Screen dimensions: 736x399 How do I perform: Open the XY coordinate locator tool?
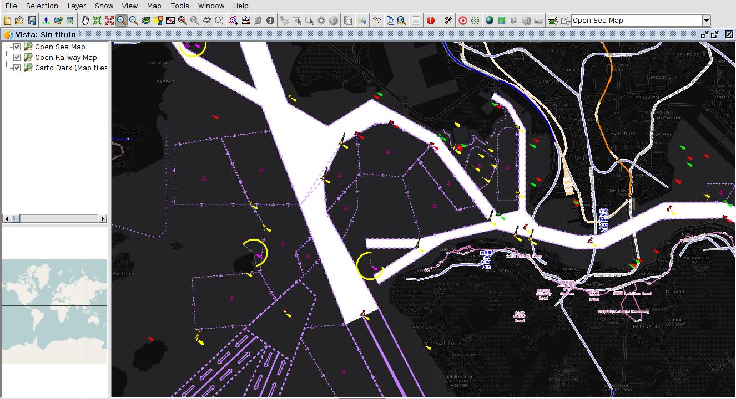(x=170, y=21)
